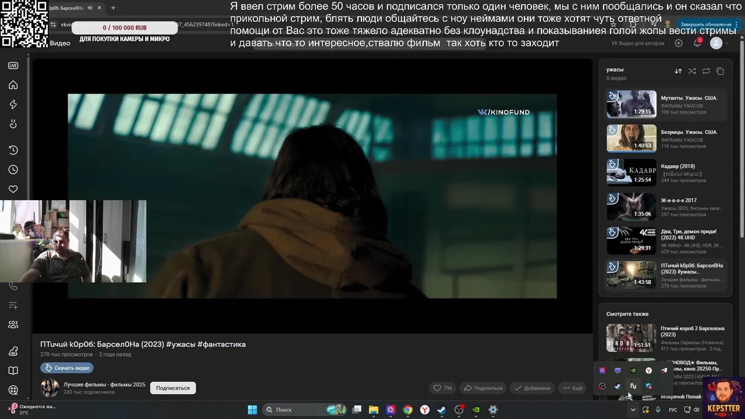Click the taskbar Поиск search field
This screenshot has width=745, height=419.
(x=303, y=410)
